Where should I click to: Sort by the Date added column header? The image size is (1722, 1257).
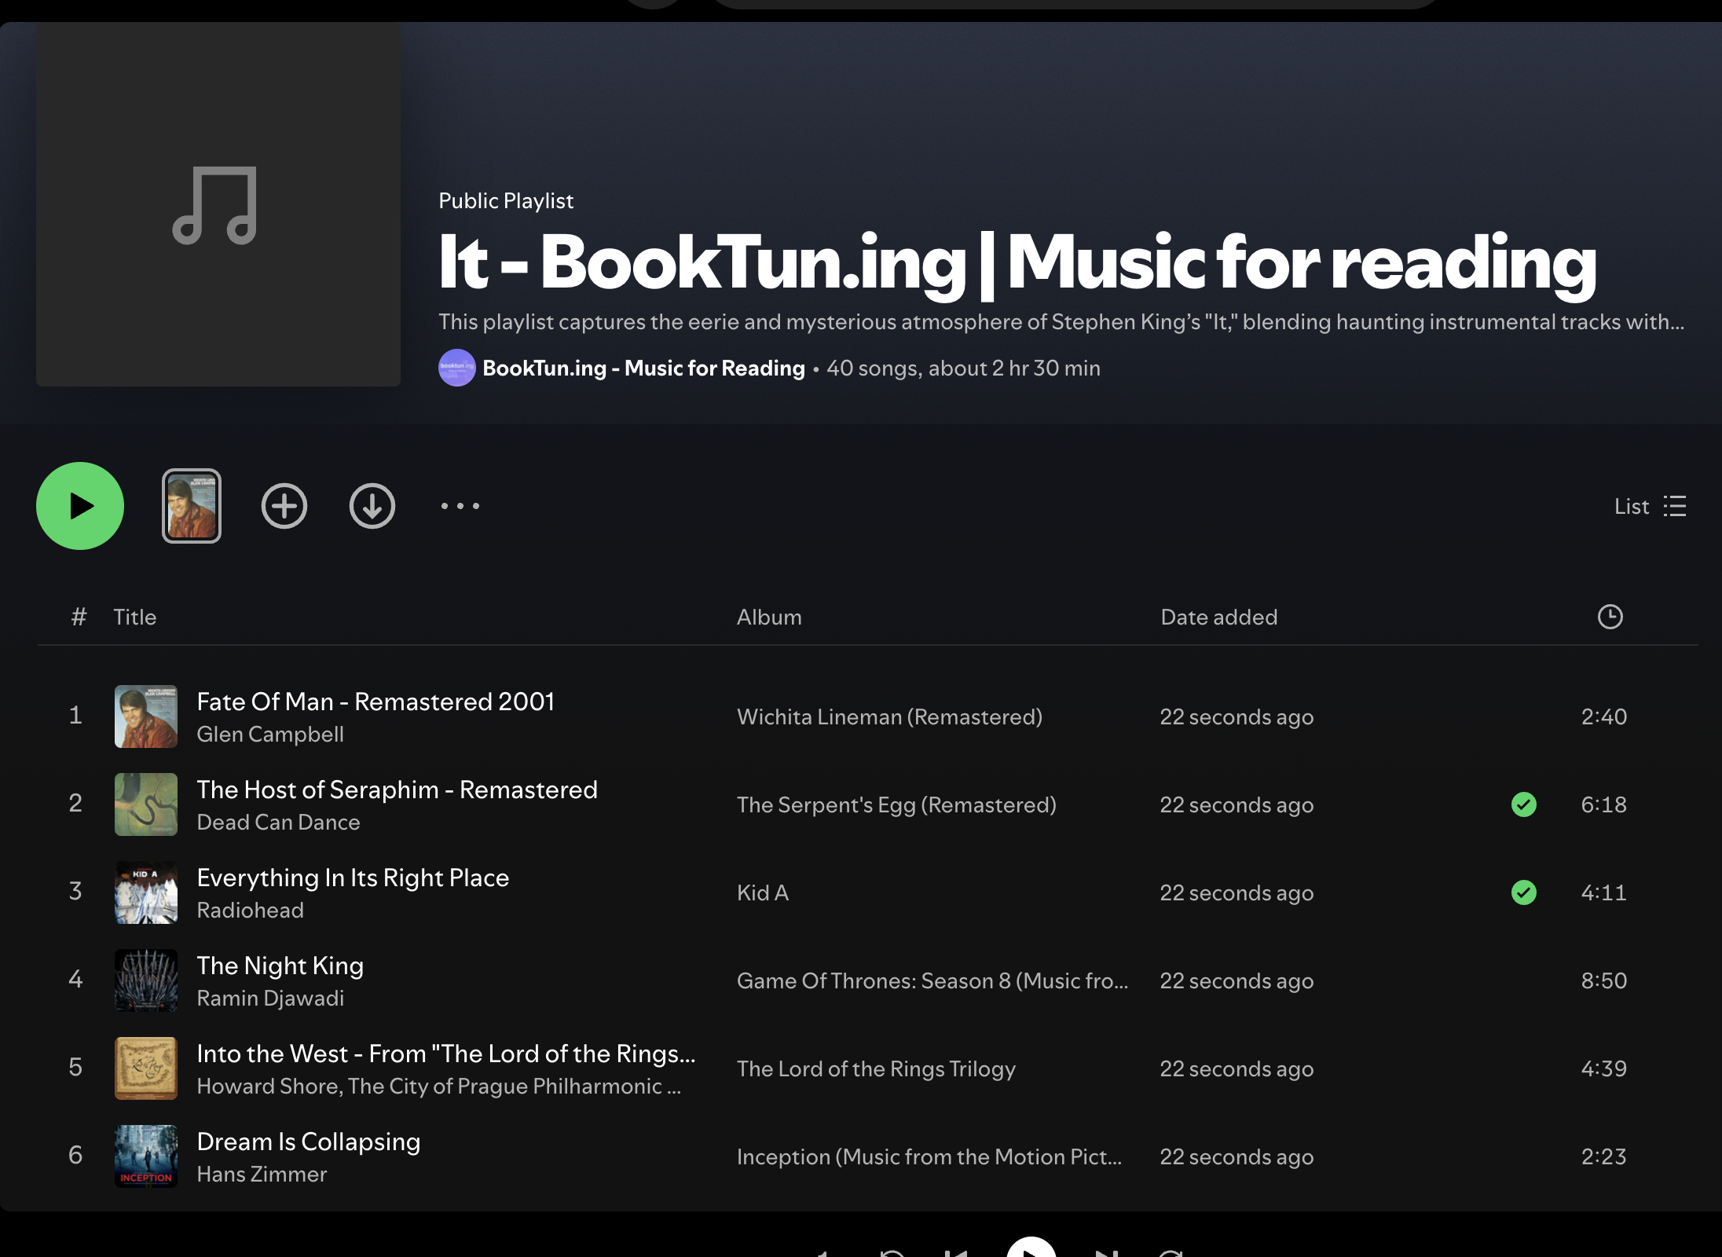[1219, 617]
